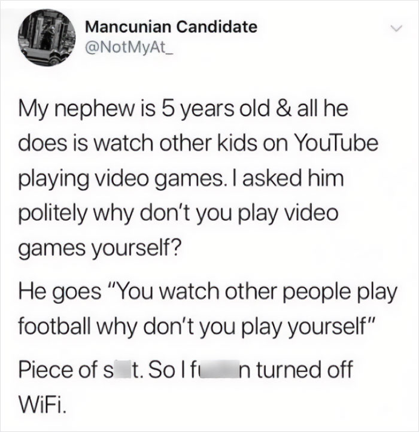Click the display name Mancunian Candidate
The width and height of the screenshot is (419, 432).
pos(171,27)
